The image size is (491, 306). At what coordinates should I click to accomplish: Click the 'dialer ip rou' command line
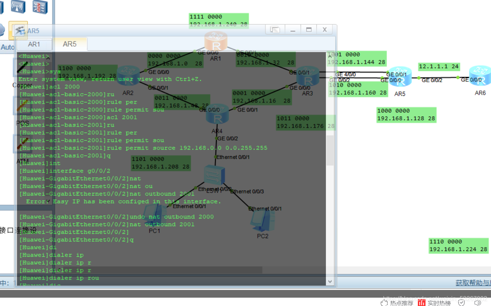pyautogui.click(x=59, y=278)
